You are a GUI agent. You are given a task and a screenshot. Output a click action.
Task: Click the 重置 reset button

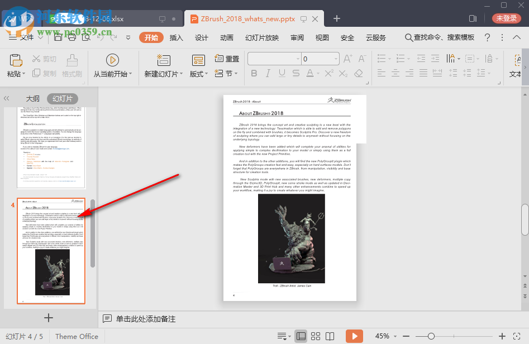pos(227,59)
